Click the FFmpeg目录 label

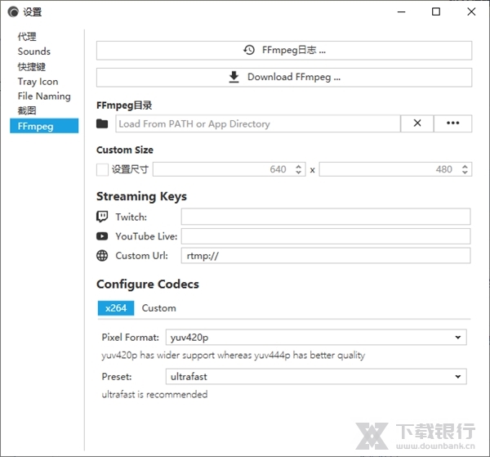124,105
